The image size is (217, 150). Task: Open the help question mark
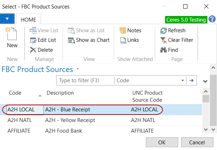pyautogui.click(x=212, y=19)
